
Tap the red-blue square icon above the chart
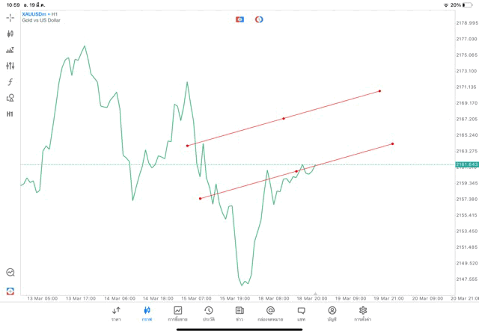239,19
